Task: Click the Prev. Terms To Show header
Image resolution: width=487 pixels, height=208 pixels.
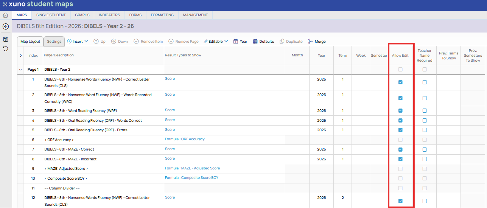Action: [449, 56]
